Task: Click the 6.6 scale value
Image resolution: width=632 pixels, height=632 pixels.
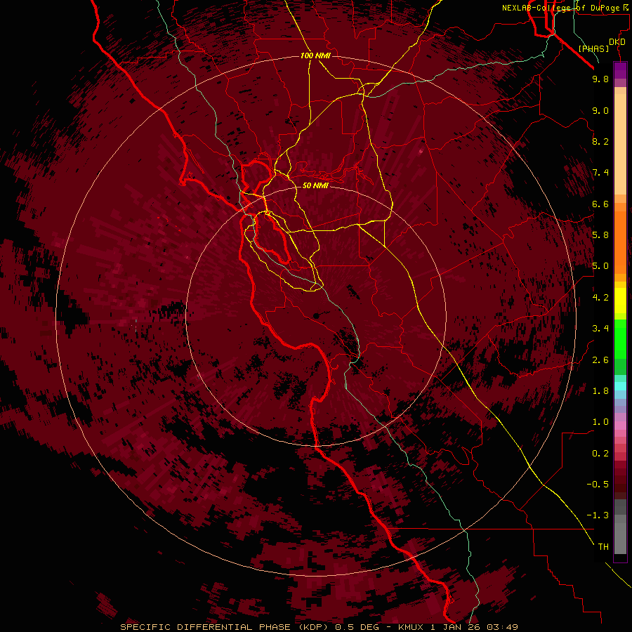Action: pyautogui.click(x=600, y=204)
